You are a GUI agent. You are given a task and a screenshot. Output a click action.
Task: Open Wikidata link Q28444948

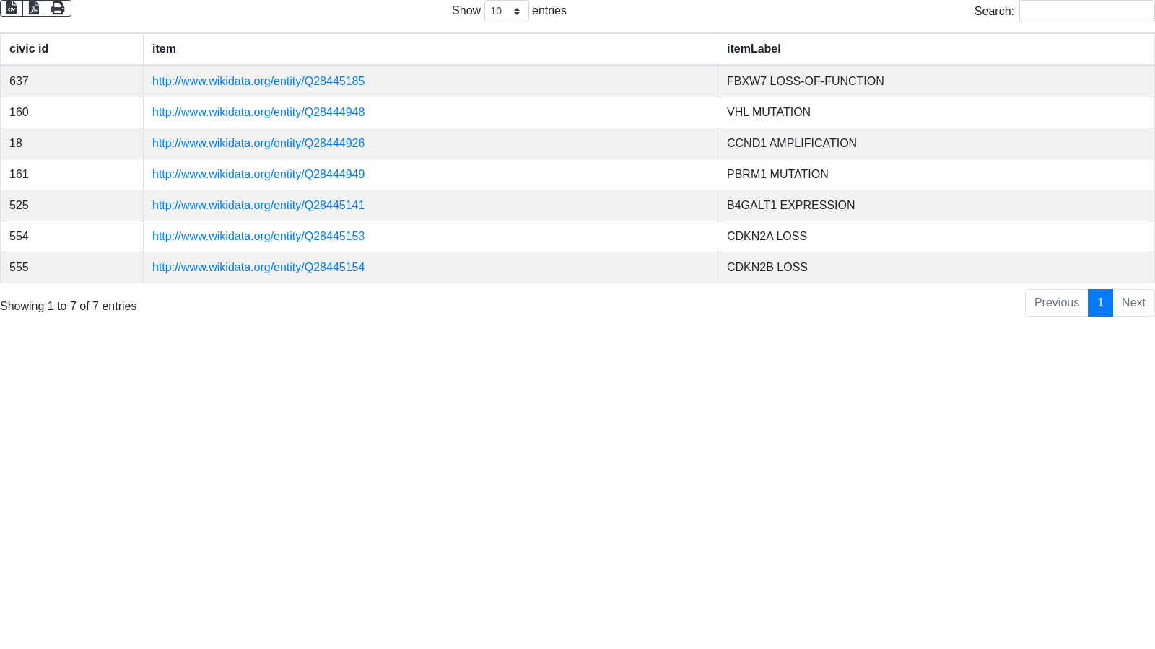(258, 112)
